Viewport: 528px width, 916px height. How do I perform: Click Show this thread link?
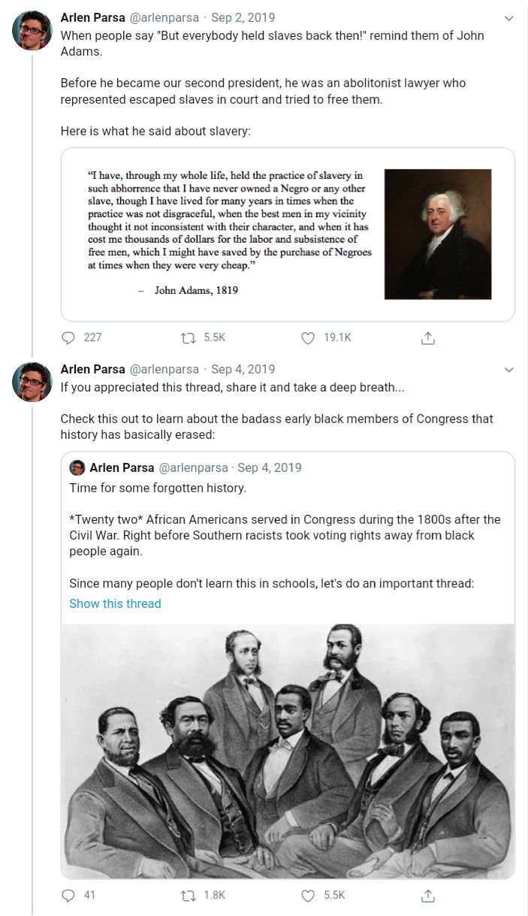tap(115, 603)
